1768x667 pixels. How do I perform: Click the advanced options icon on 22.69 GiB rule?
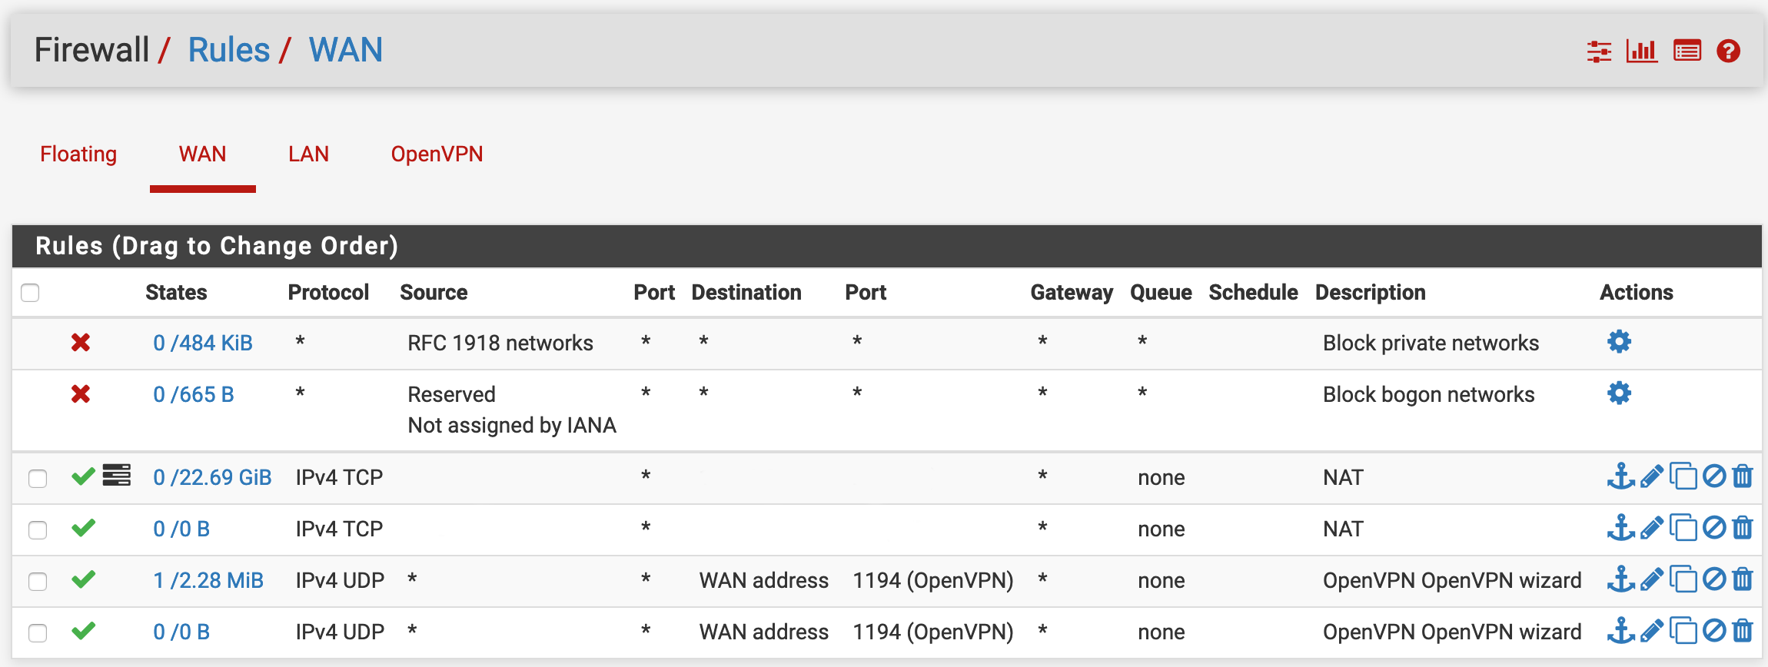coord(117,476)
